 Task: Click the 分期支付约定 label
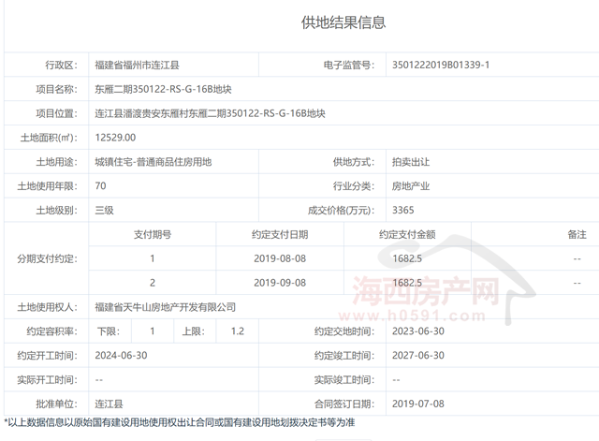pos(47,258)
